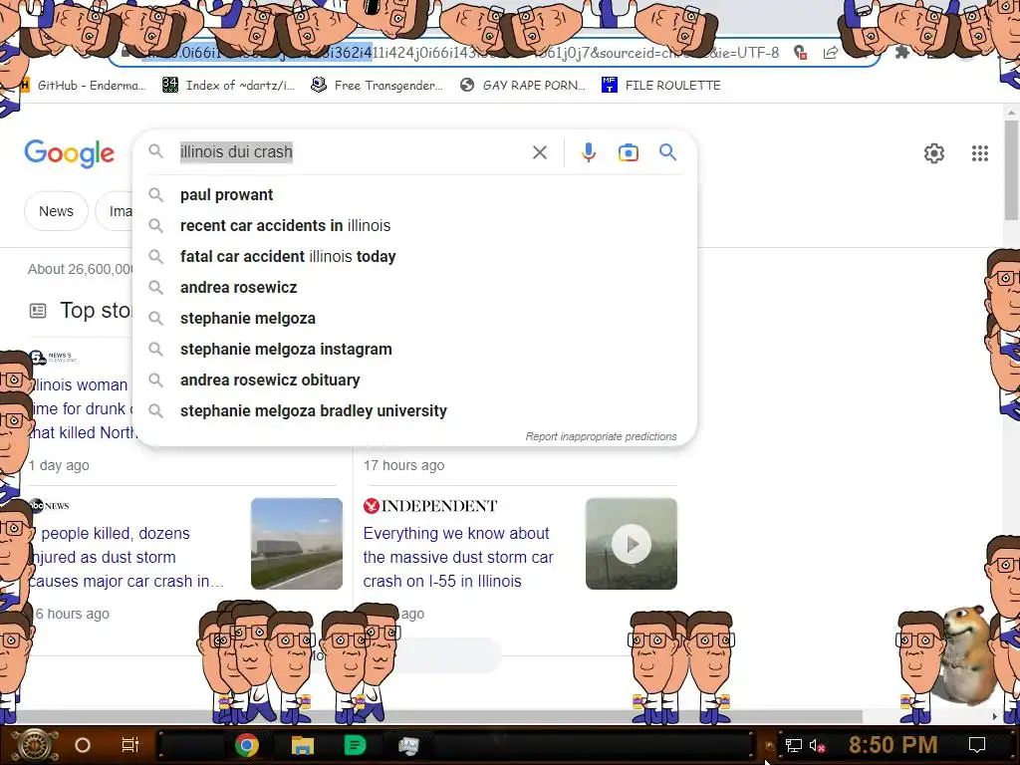Open the steampunk Start button
Screen dimensions: 1020x765
[36, 745]
